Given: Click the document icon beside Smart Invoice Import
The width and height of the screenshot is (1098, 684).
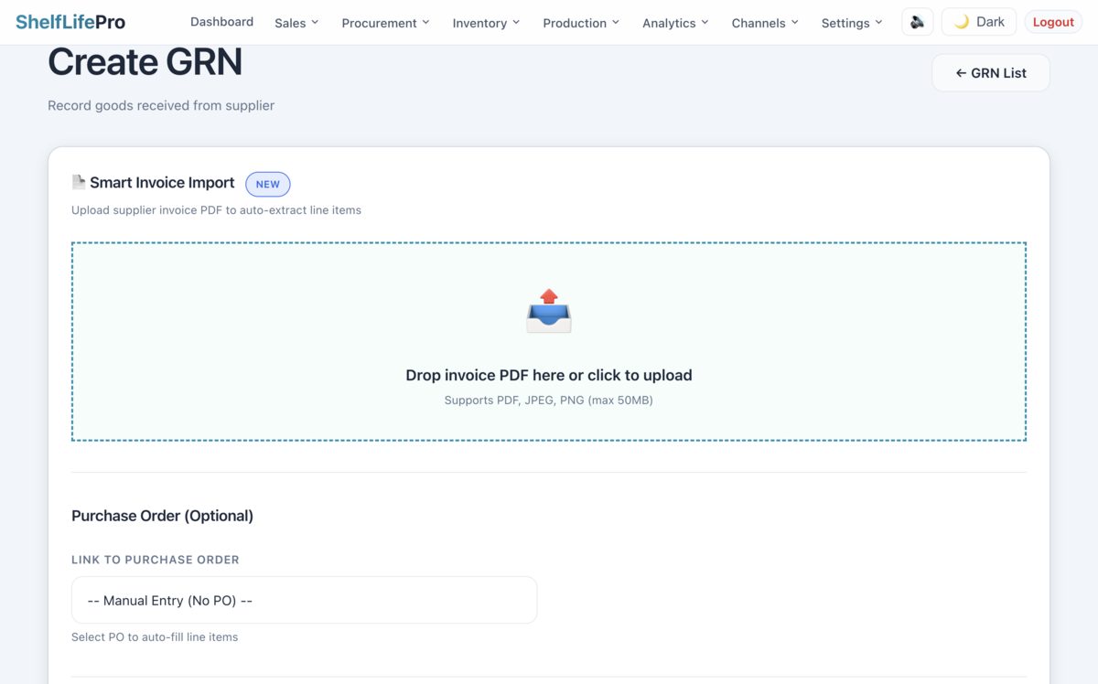Looking at the screenshot, I should pos(79,183).
